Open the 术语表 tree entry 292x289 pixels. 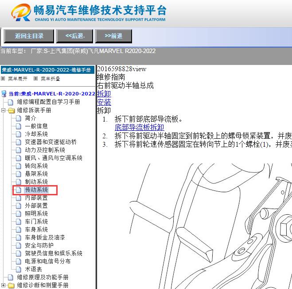pyautogui.click(x=33, y=269)
